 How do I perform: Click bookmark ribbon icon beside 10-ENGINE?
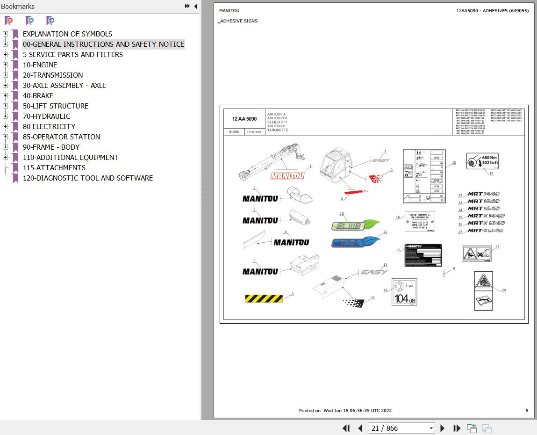15,65
